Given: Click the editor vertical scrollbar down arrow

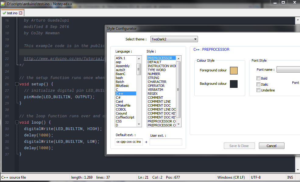Looking at the screenshot, I should click(298, 170).
